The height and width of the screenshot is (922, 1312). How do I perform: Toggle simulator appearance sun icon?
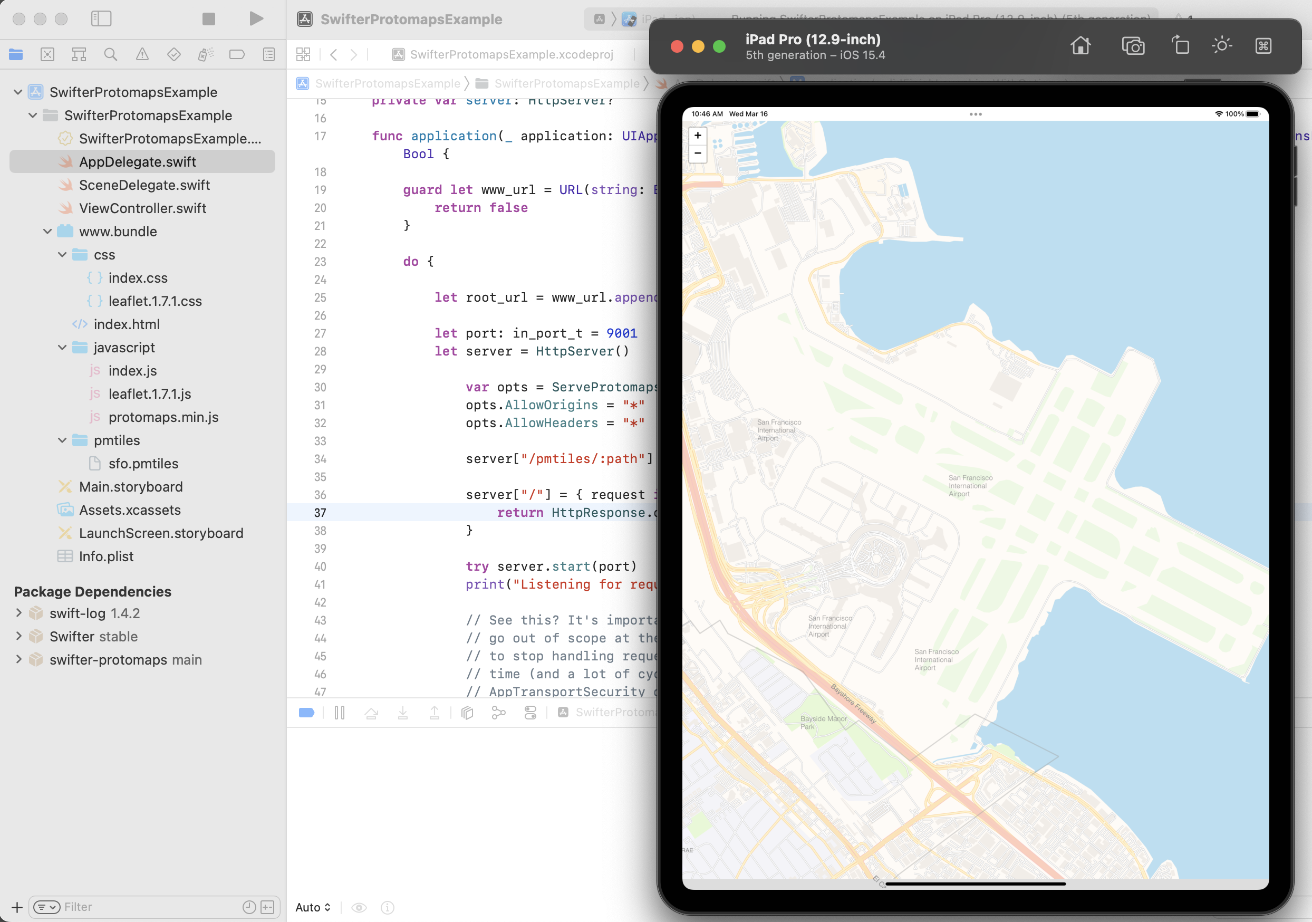click(x=1222, y=46)
